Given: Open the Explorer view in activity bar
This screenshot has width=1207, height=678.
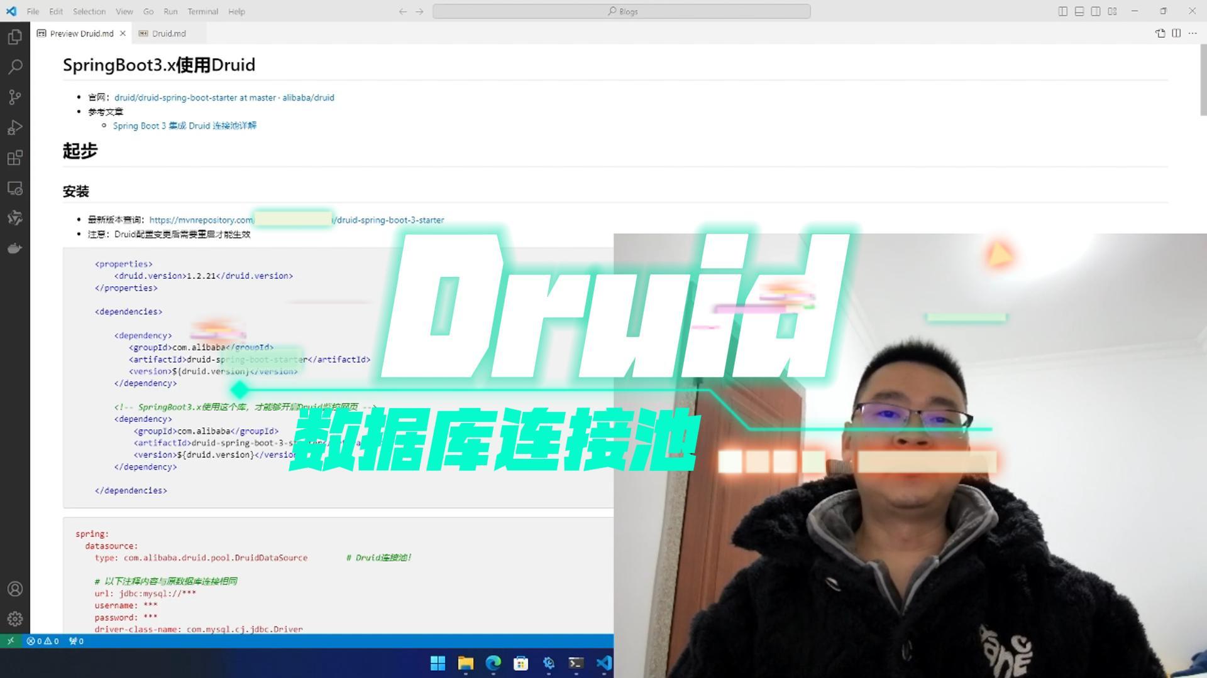Looking at the screenshot, I should 15,36.
